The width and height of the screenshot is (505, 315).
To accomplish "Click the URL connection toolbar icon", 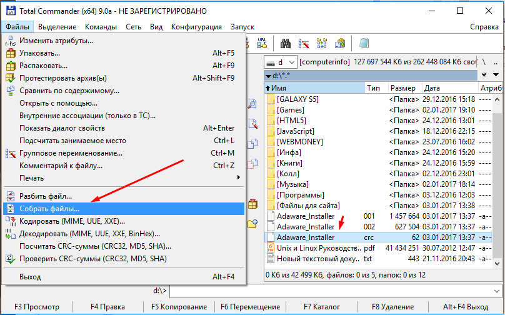I will (262, 43).
